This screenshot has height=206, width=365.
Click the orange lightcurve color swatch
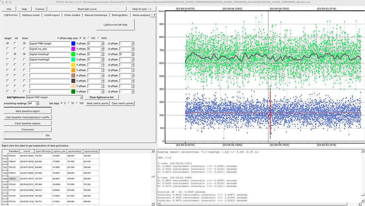tap(73, 70)
